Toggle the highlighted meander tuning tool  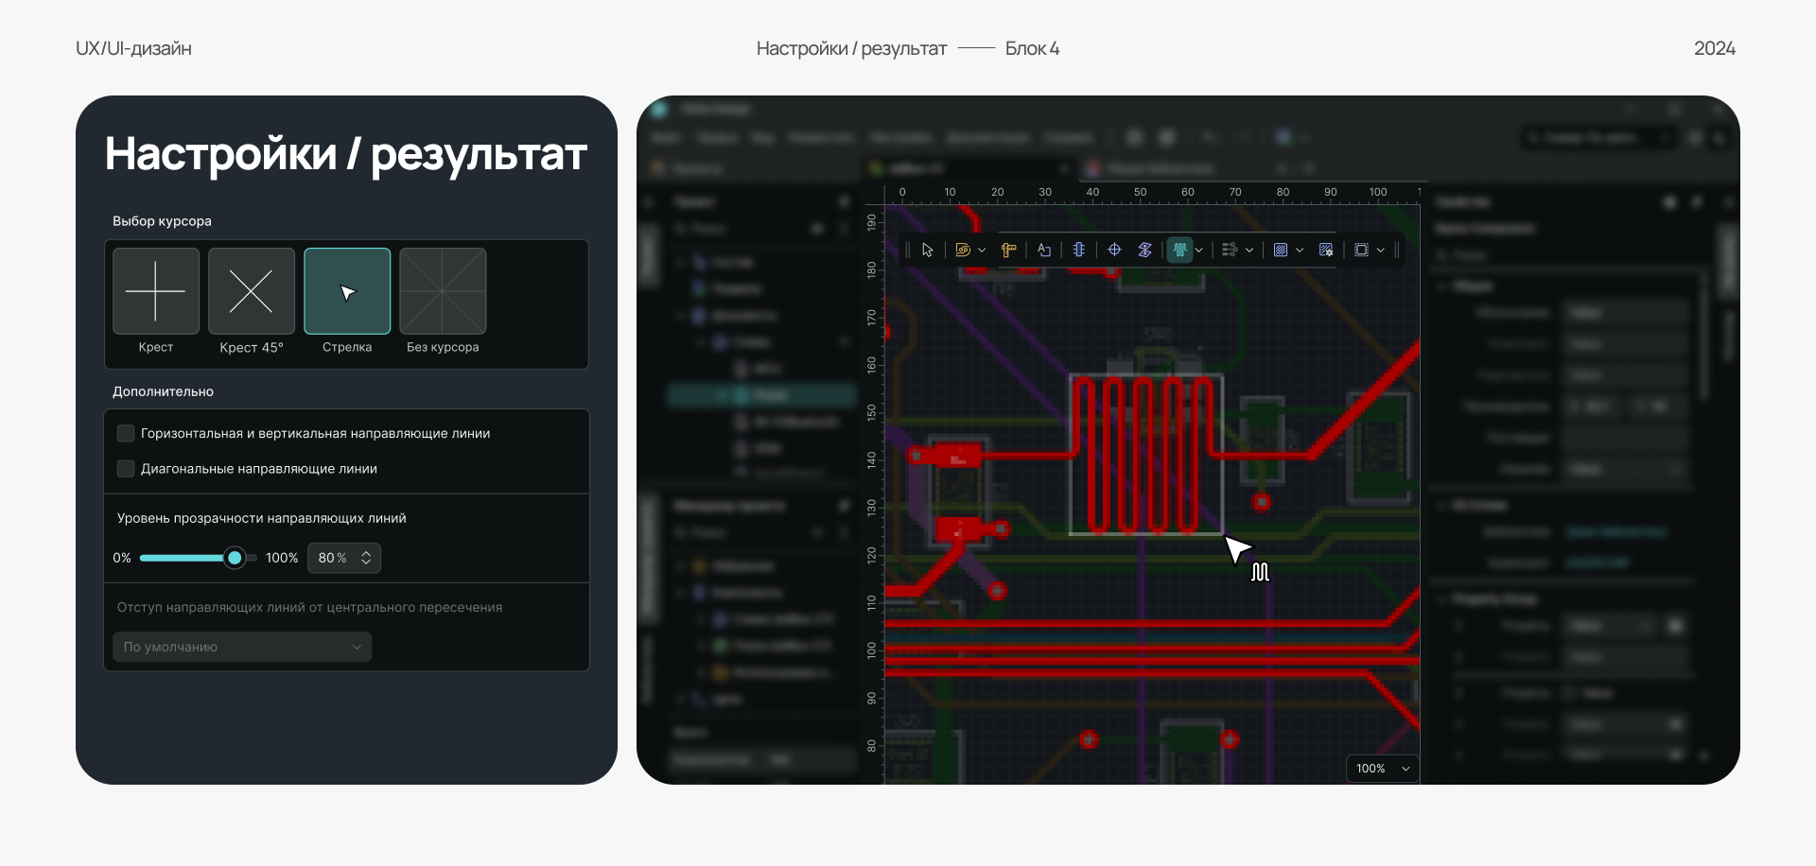click(1179, 251)
